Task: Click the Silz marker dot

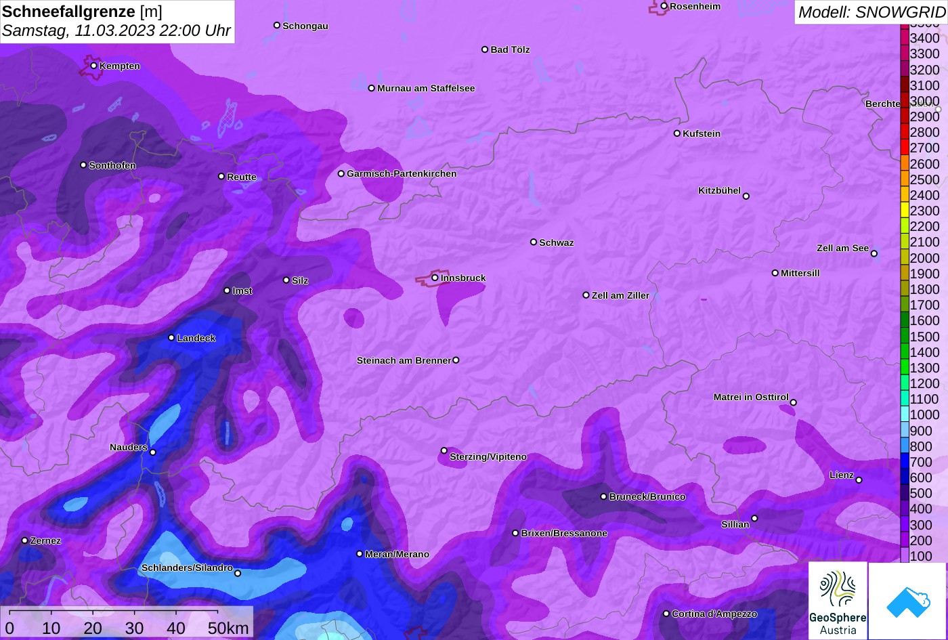Action: 286,280
